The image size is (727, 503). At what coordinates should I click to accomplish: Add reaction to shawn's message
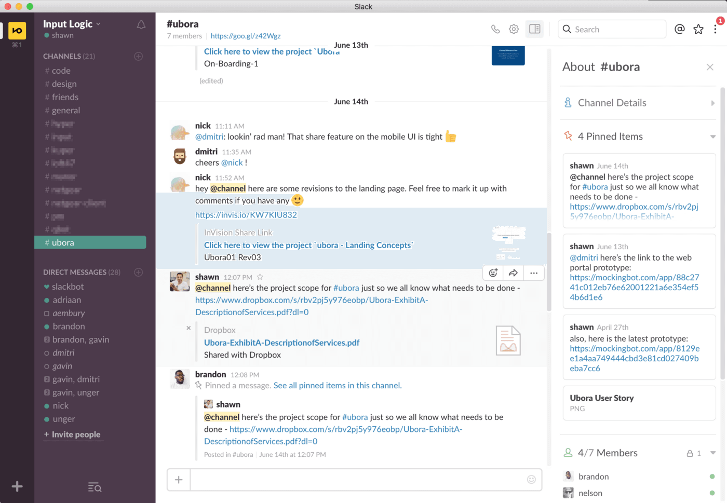pyautogui.click(x=493, y=273)
